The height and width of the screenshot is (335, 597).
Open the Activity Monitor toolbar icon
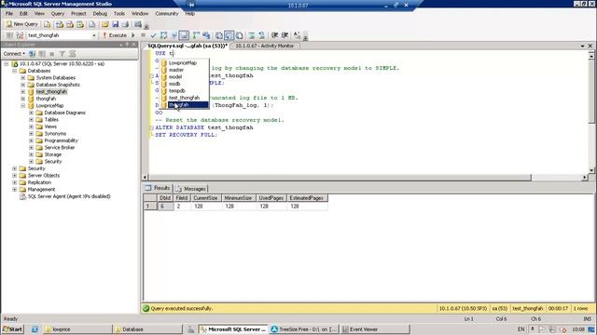click(138, 24)
